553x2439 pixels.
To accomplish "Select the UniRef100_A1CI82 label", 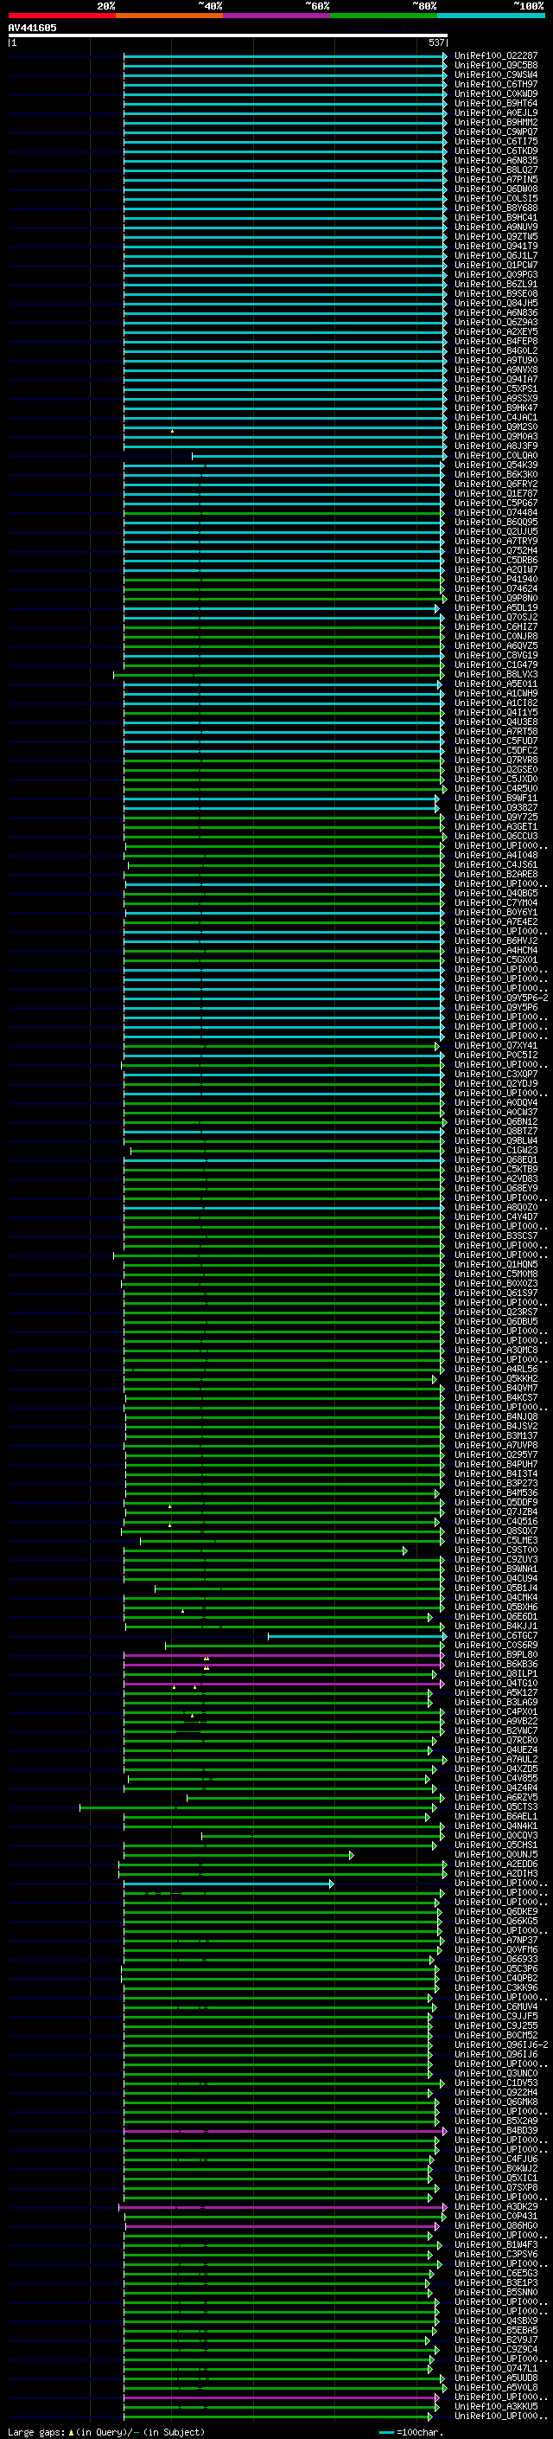I will click(496, 703).
